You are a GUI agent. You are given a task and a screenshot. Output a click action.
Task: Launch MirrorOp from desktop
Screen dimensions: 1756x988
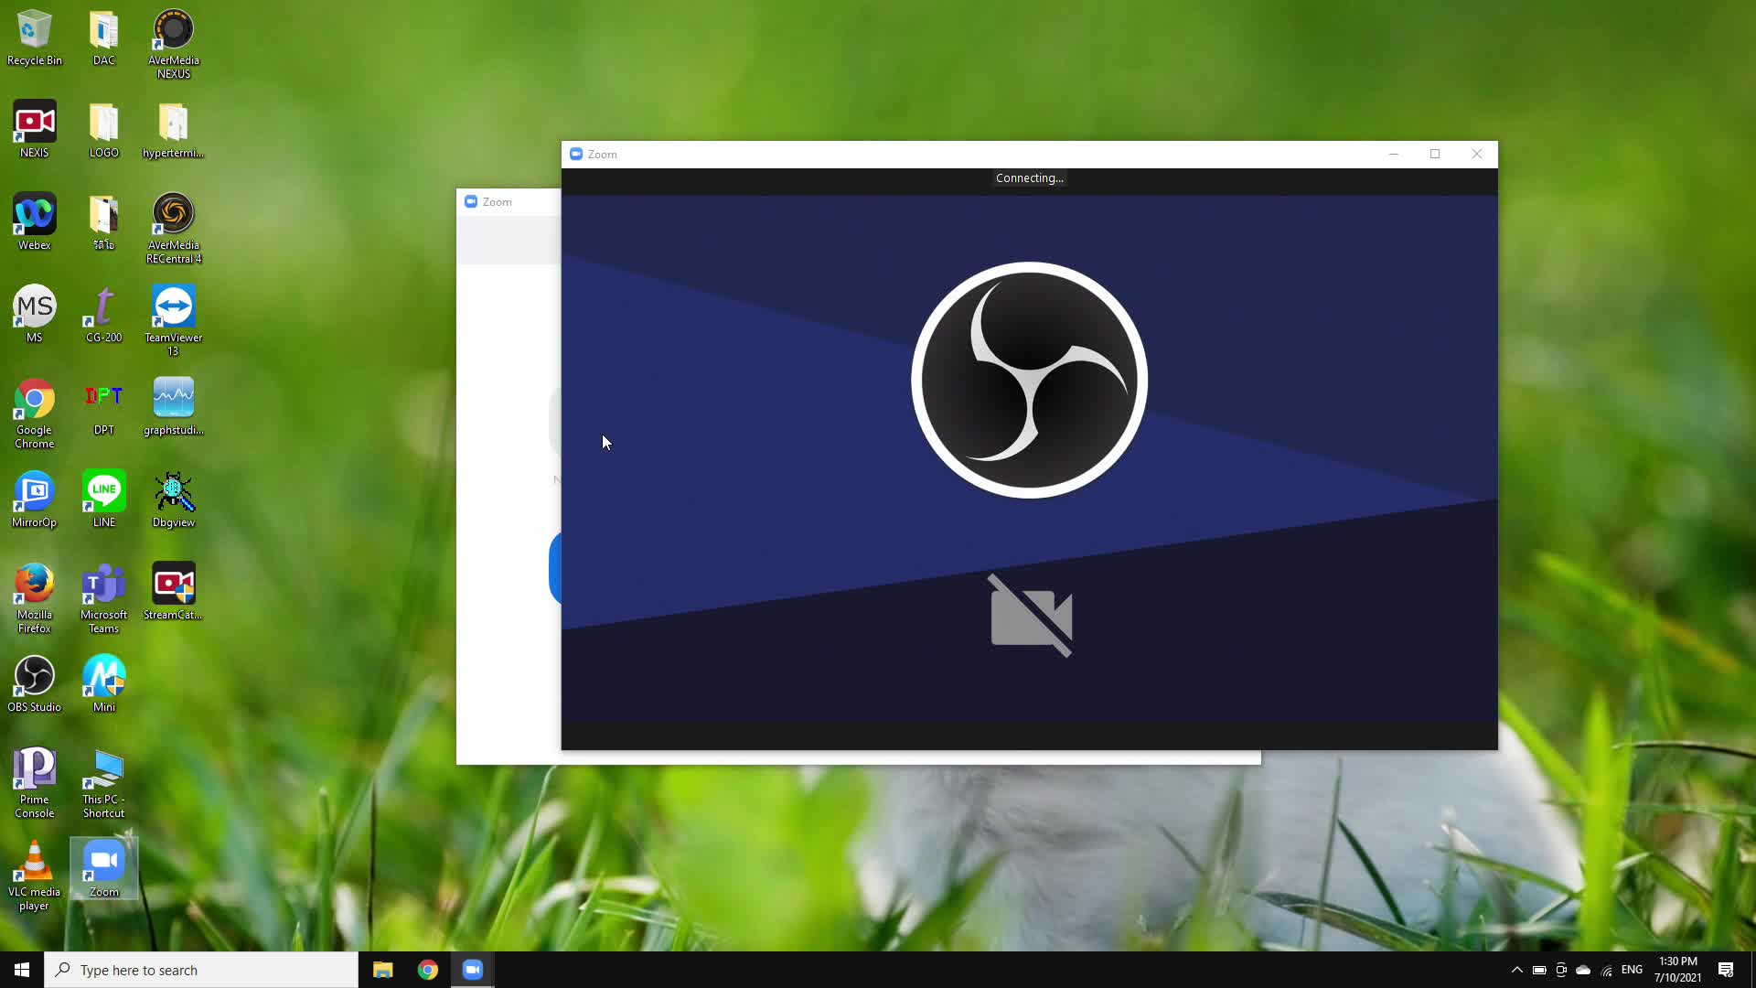35,499
